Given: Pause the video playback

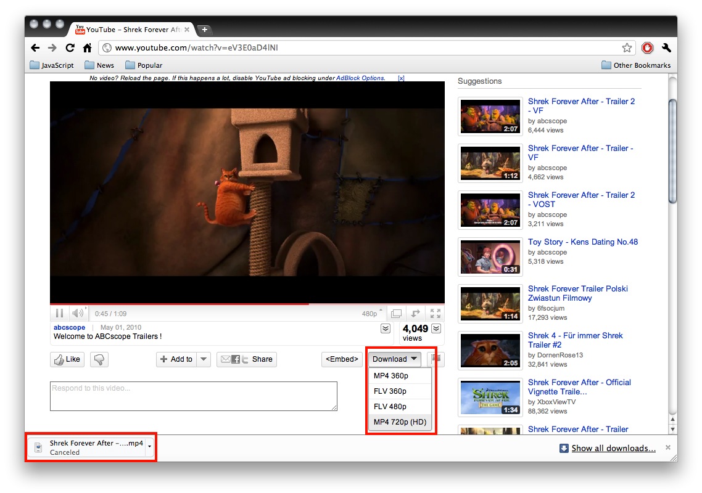Looking at the screenshot, I should pyautogui.click(x=60, y=313).
